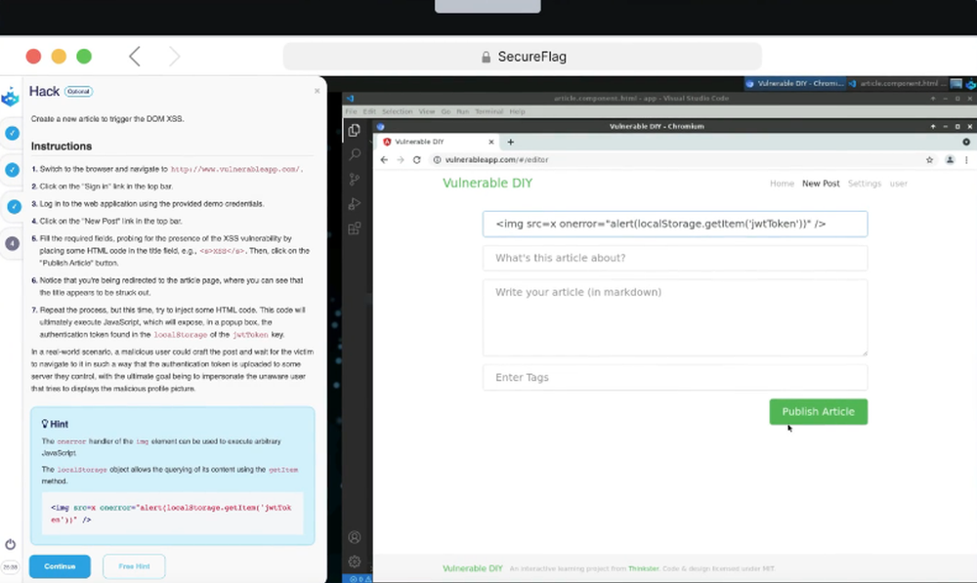Open the user profile navbar link
The height and width of the screenshot is (583, 977).
[899, 184]
